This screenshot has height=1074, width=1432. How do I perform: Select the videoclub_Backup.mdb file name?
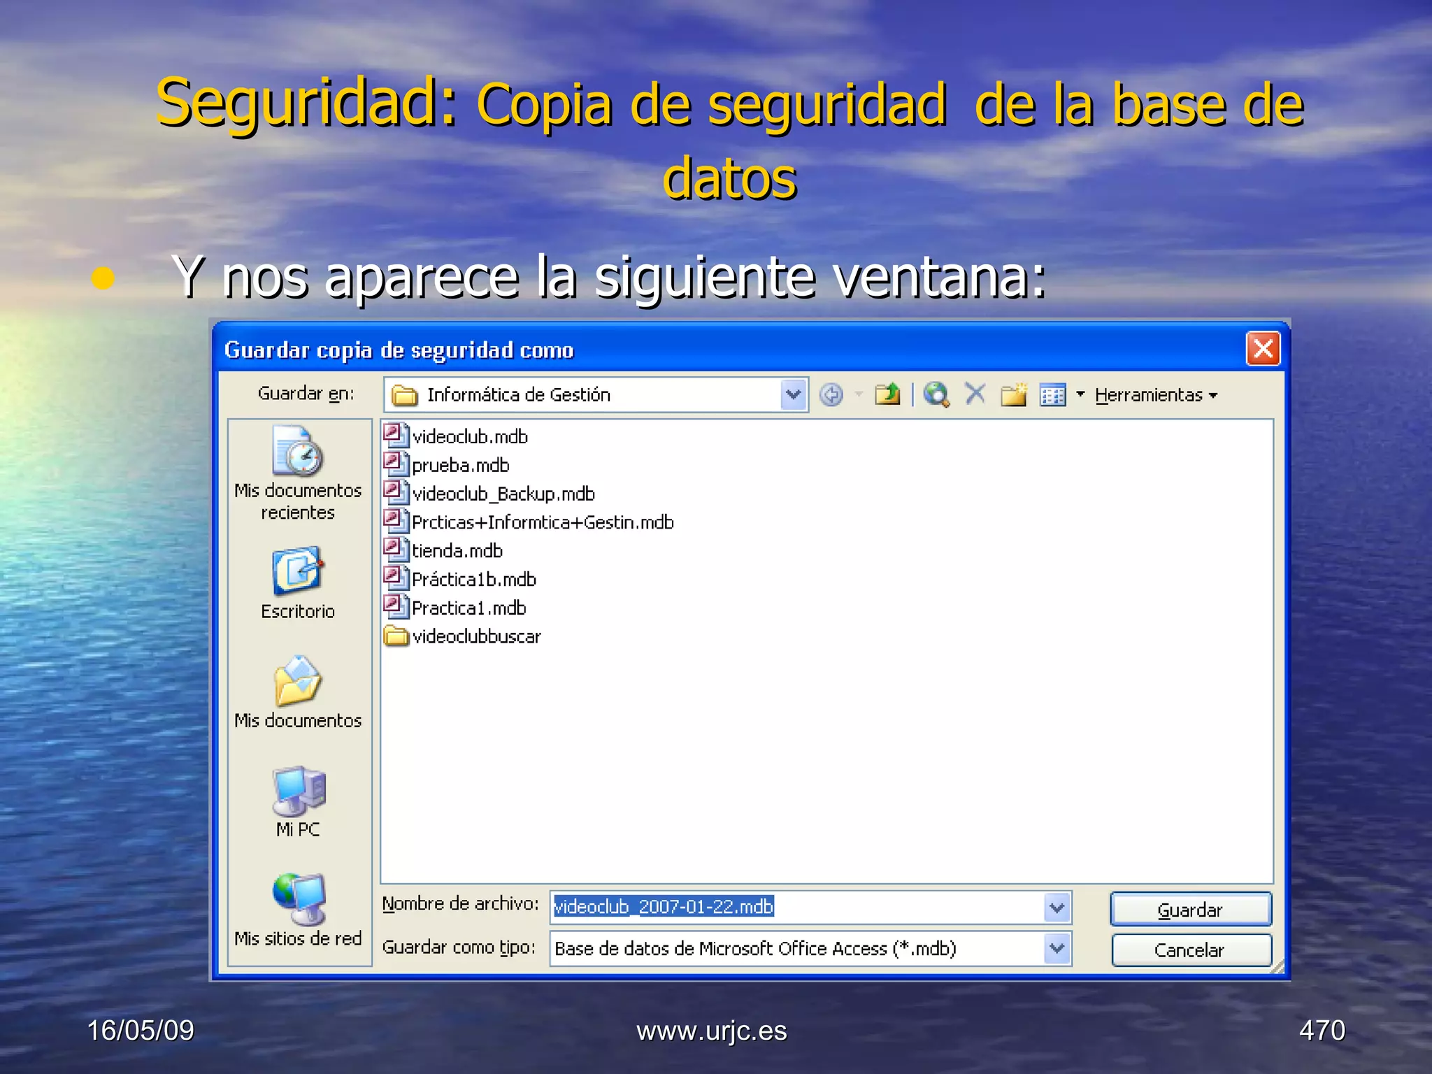click(x=503, y=494)
